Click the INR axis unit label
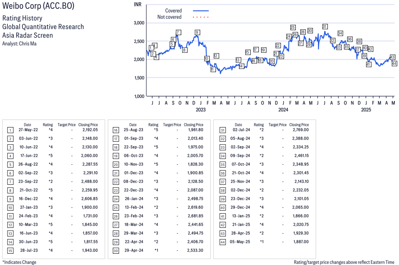The height and width of the screenshot is (265, 399). 137,5
